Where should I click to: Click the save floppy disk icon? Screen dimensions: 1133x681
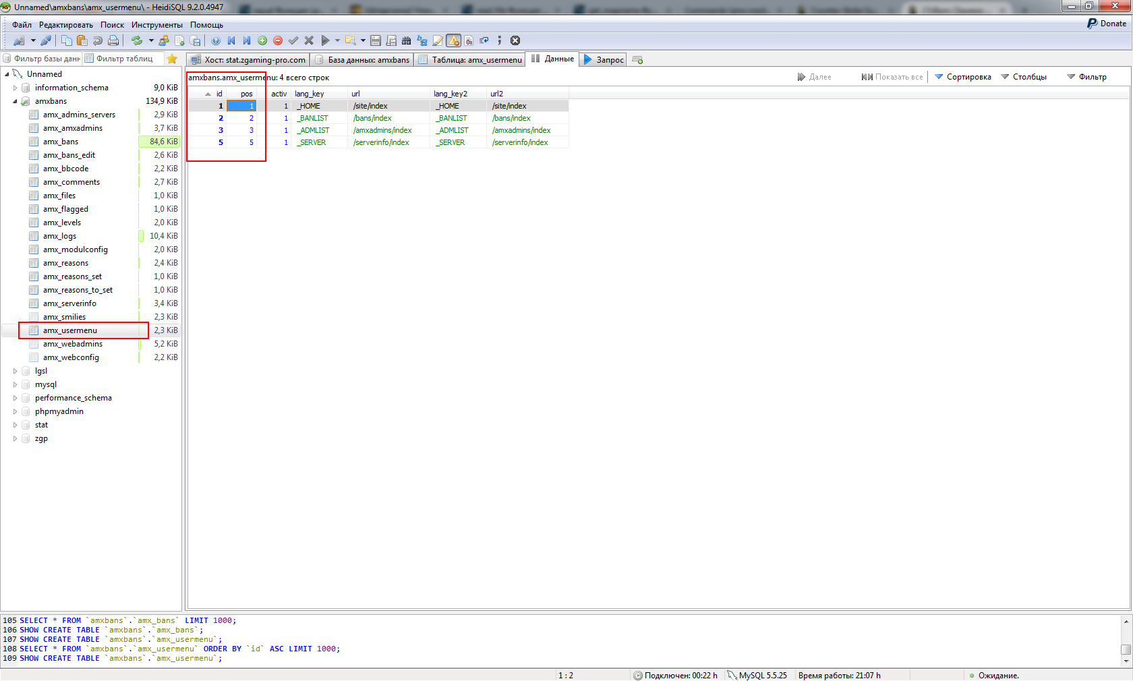coord(376,40)
